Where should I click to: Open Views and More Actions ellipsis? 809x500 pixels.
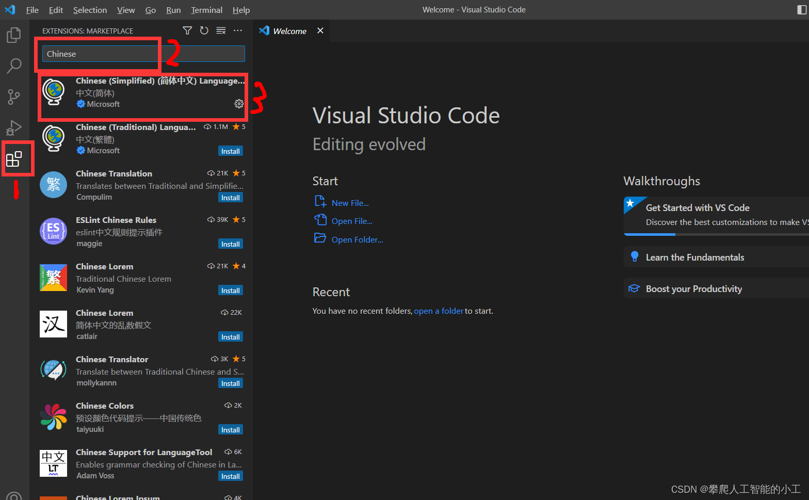238,30
